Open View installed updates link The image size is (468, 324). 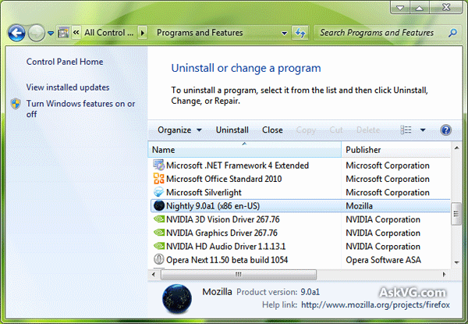point(68,87)
